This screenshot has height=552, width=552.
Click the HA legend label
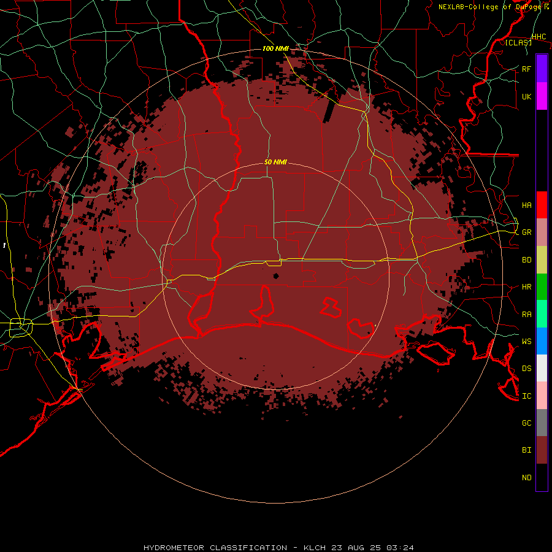[x=527, y=205]
